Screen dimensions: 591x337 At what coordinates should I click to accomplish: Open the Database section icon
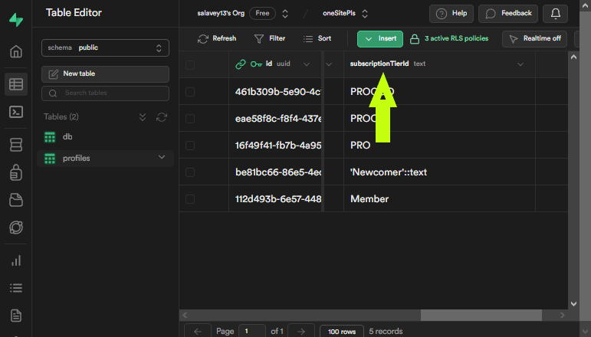15,145
